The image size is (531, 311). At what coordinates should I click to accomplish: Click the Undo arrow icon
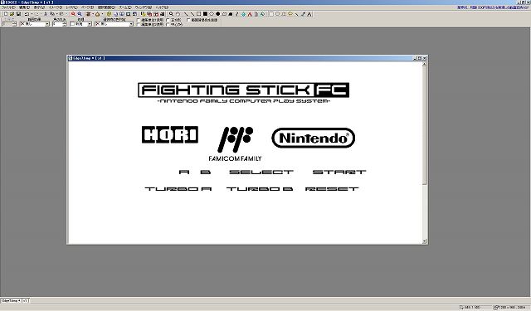pyautogui.click(x=26, y=14)
